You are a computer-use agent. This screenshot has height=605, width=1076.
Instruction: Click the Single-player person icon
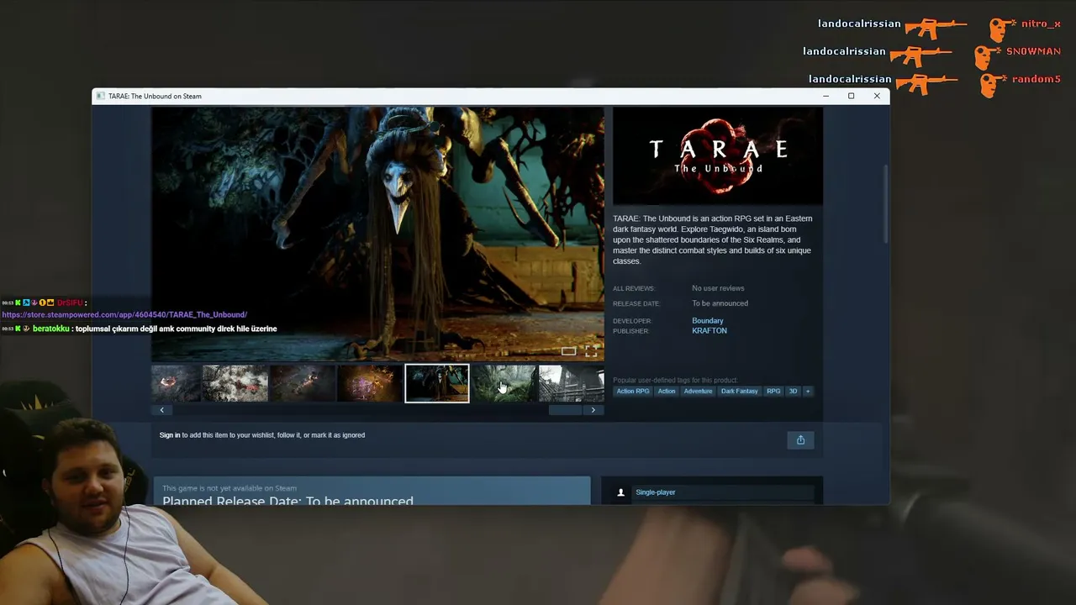(x=621, y=492)
